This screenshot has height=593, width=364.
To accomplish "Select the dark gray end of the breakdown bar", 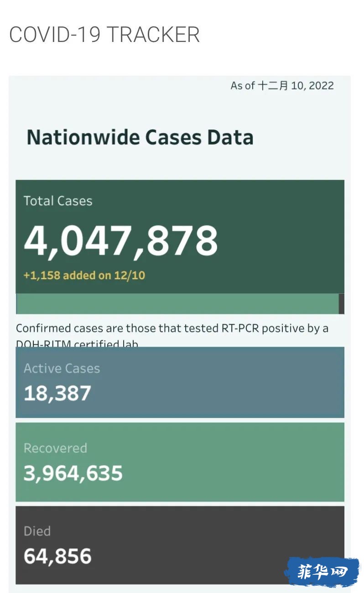I will (x=342, y=304).
